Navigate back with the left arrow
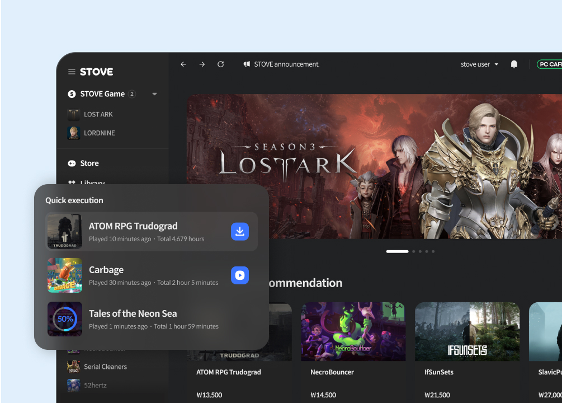 [x=183, y=64]
